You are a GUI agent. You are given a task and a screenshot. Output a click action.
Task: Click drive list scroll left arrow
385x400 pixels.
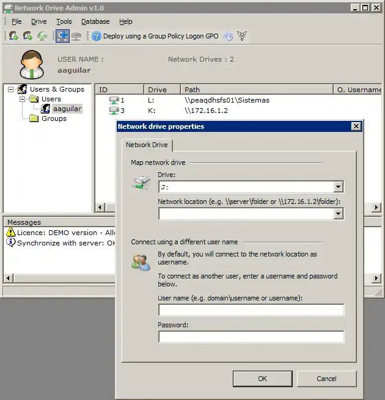coord(100,208)
